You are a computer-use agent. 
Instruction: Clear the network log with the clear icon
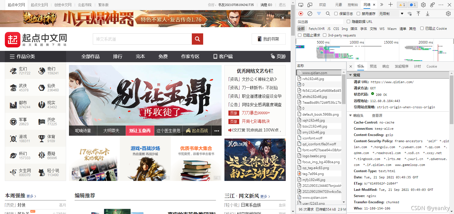pyautogui.click(x=310, y=14)
